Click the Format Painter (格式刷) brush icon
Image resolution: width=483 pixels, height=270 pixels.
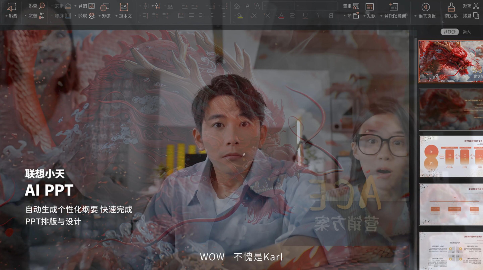(x=451, y=7)
